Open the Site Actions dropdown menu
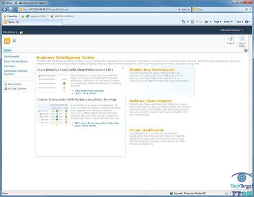 [10, 32]
